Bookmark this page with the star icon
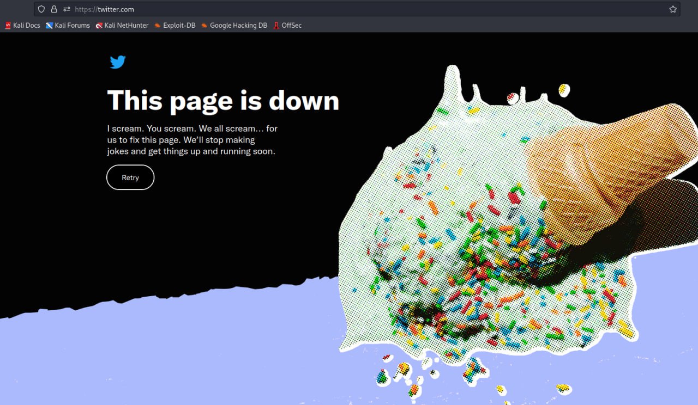 [672, 9]
